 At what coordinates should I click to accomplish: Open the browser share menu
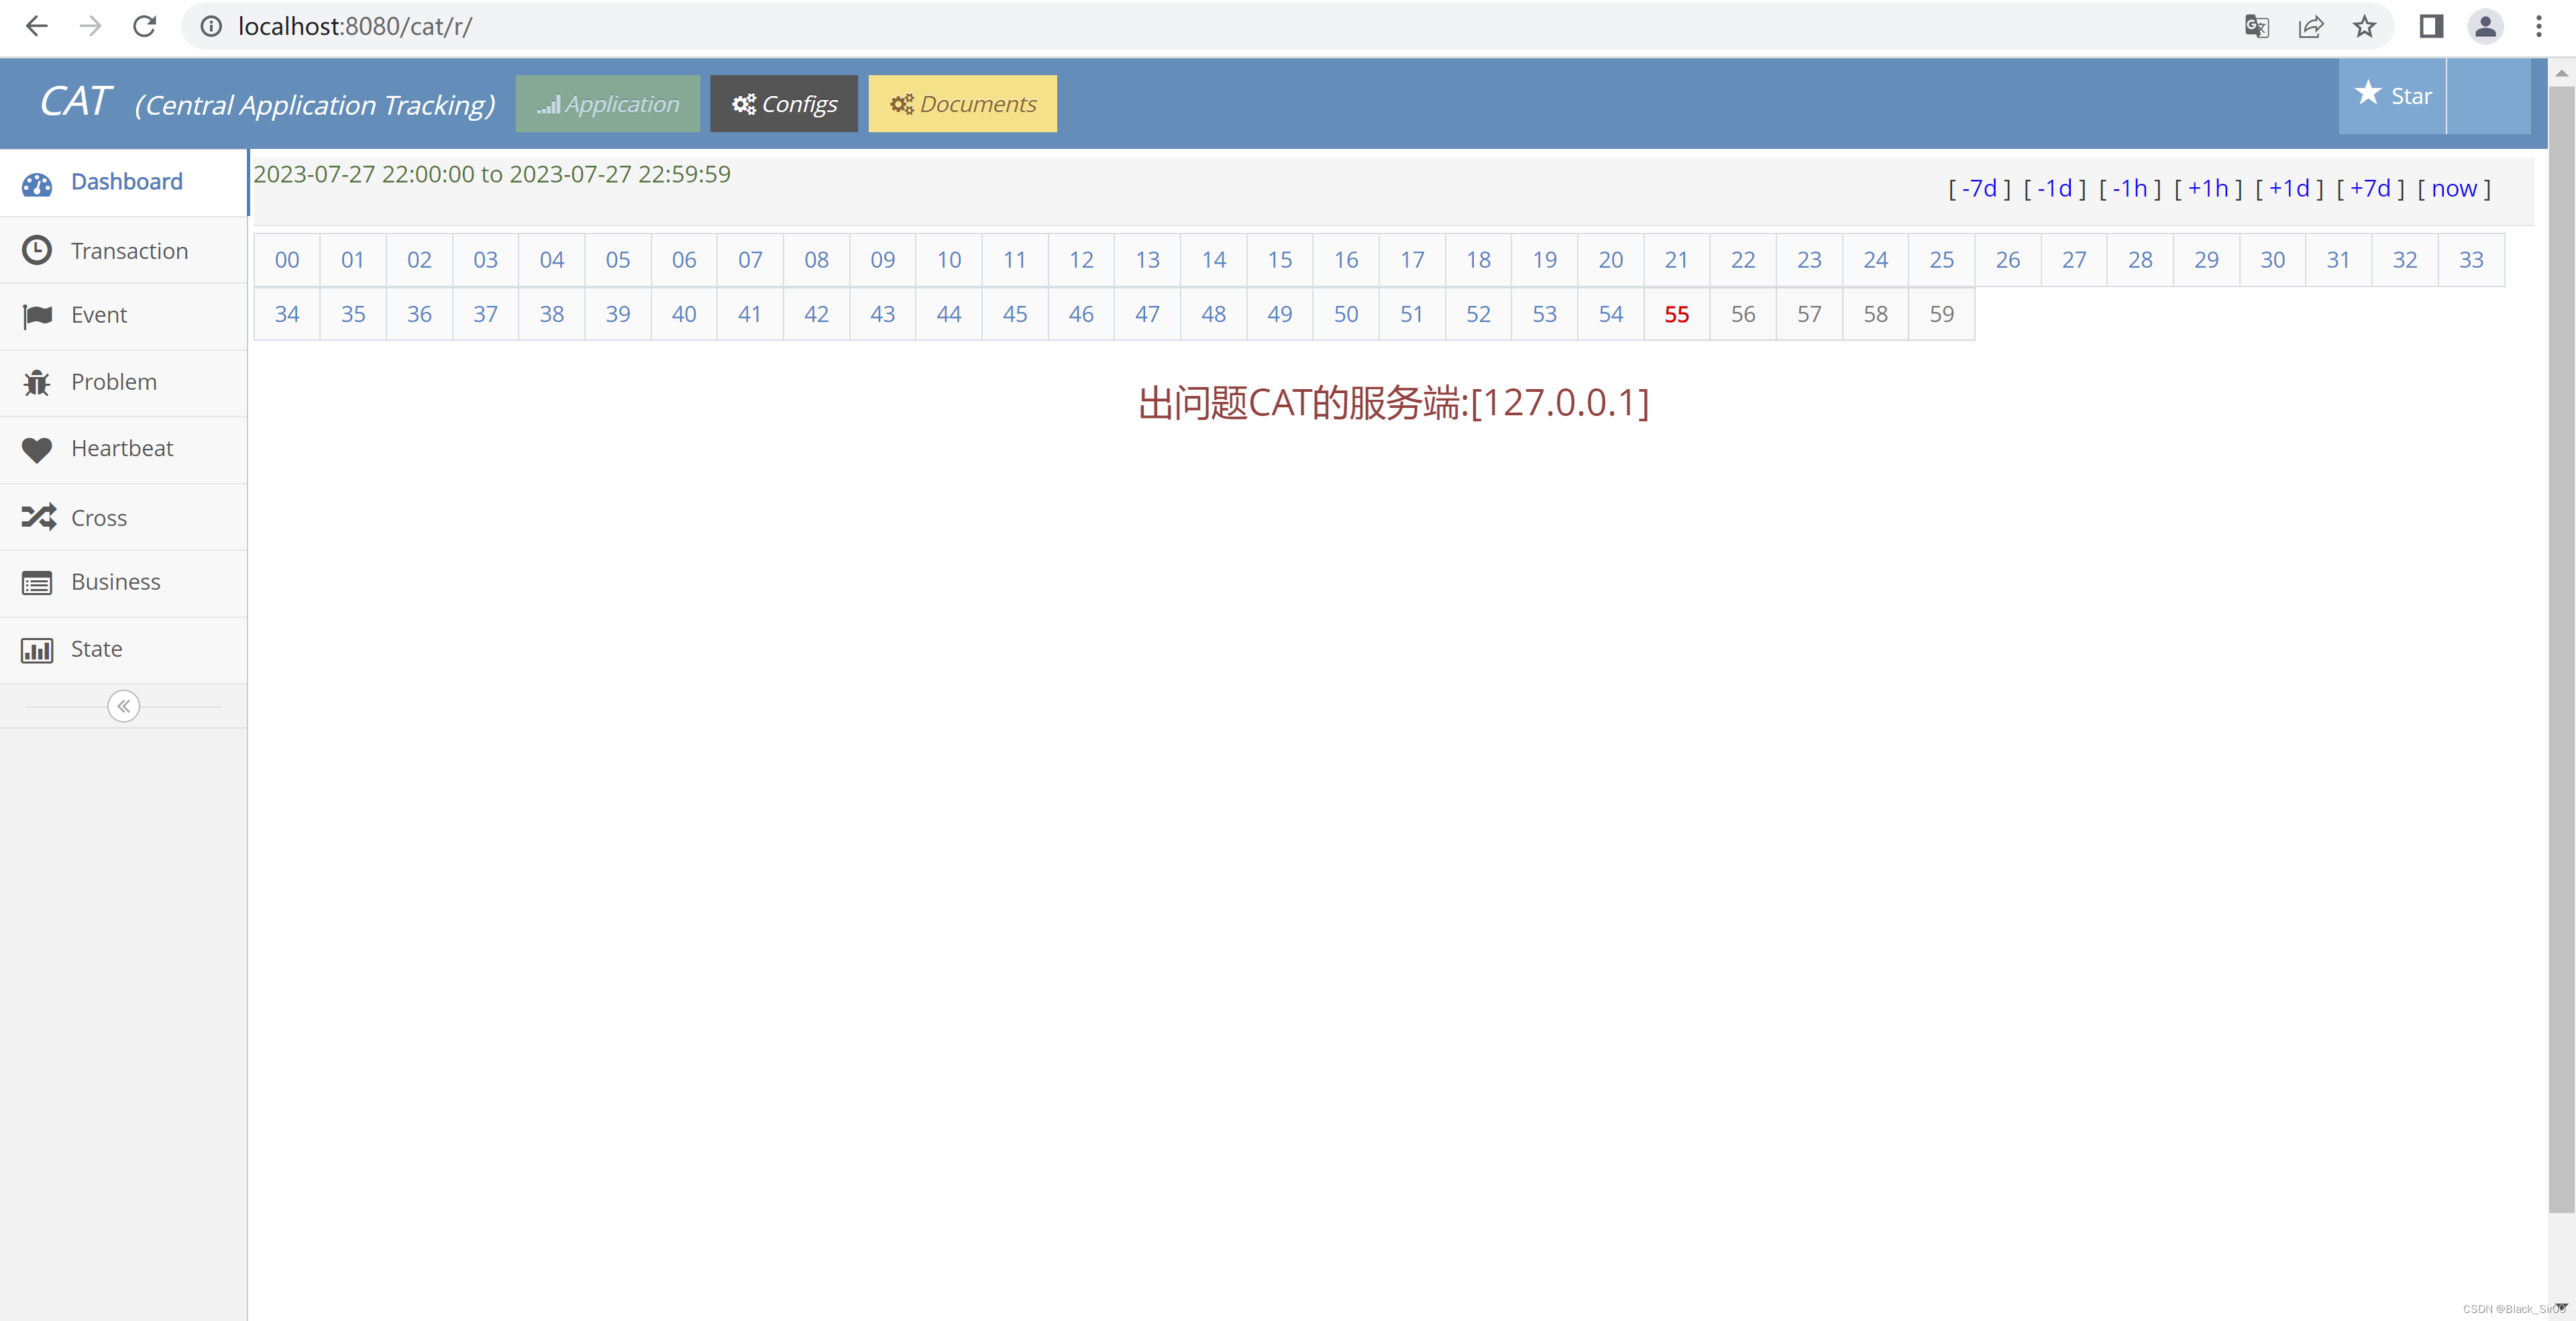(x=2311, y=26)
